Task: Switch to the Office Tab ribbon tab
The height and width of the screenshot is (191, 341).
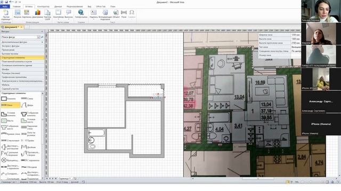Action: point(101,6)
